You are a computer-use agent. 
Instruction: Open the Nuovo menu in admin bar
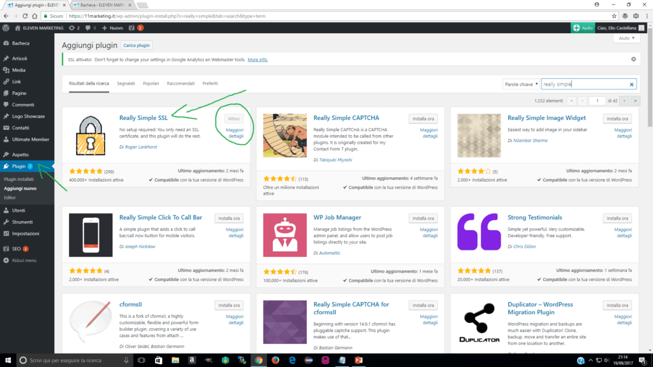click(x=113, y=28)
